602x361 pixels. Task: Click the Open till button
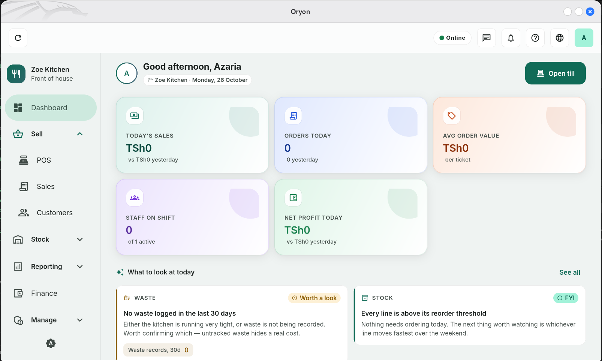point(555,73)
